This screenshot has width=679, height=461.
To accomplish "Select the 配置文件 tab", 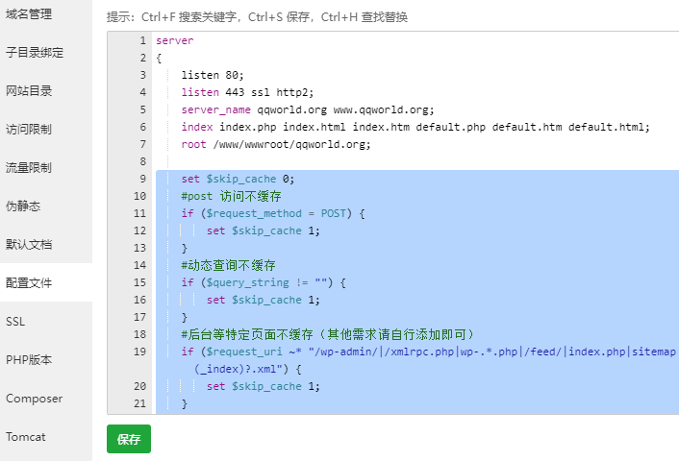I will [29, 283].
